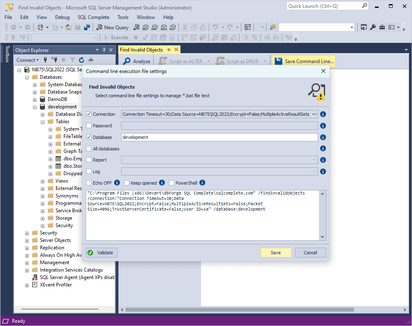The height and width of the screenshot is (326, 412).
Task: Click the info icon next to Connection
Action: point(323,114)
